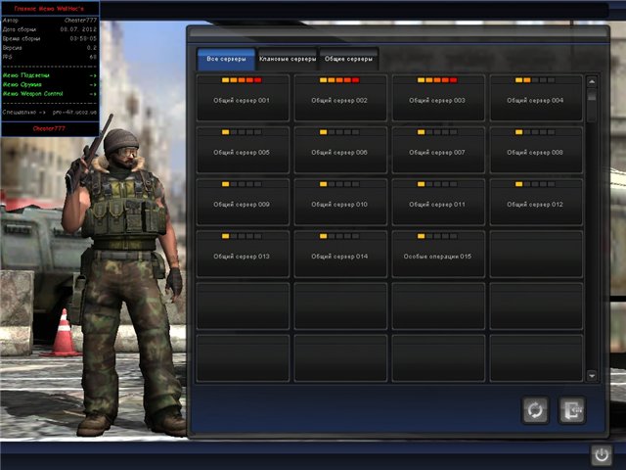Join Общий сервер 003

point(438,98)
